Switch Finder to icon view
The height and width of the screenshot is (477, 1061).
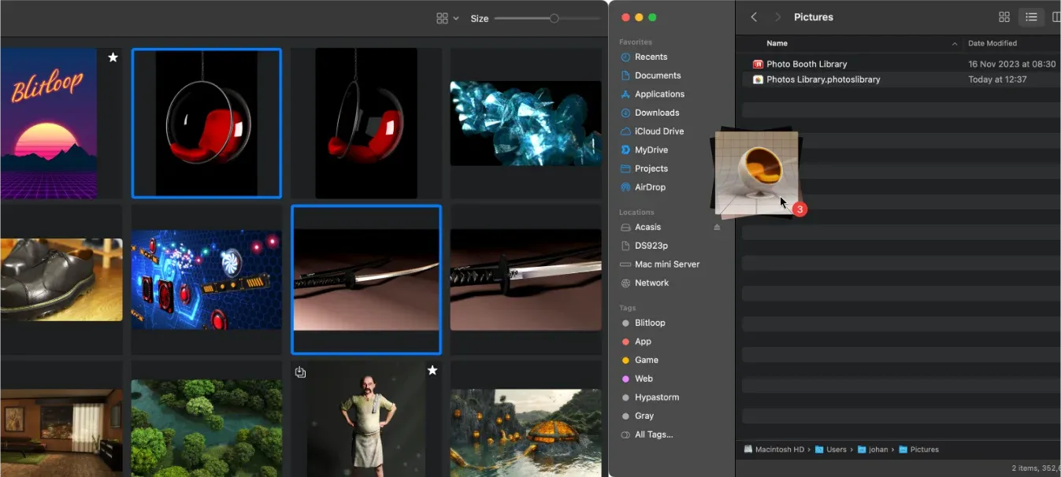[1004, 17]
